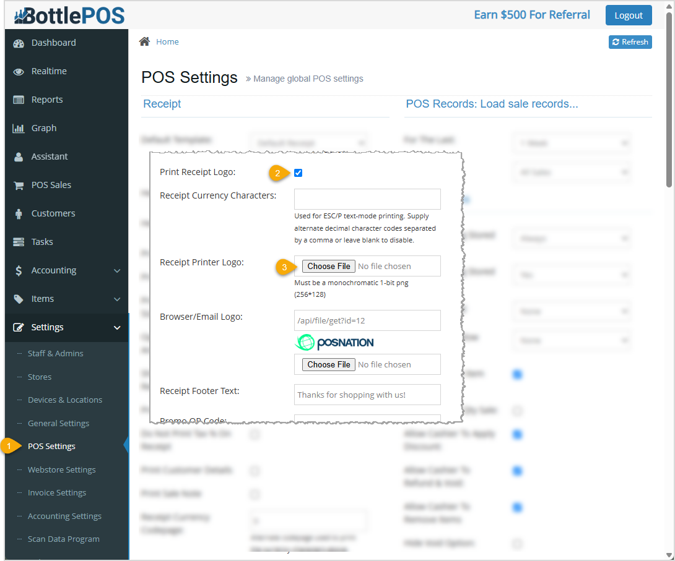675x561 pixels.
Task: Open the Invoice Settings page
Action: (56, 492)
